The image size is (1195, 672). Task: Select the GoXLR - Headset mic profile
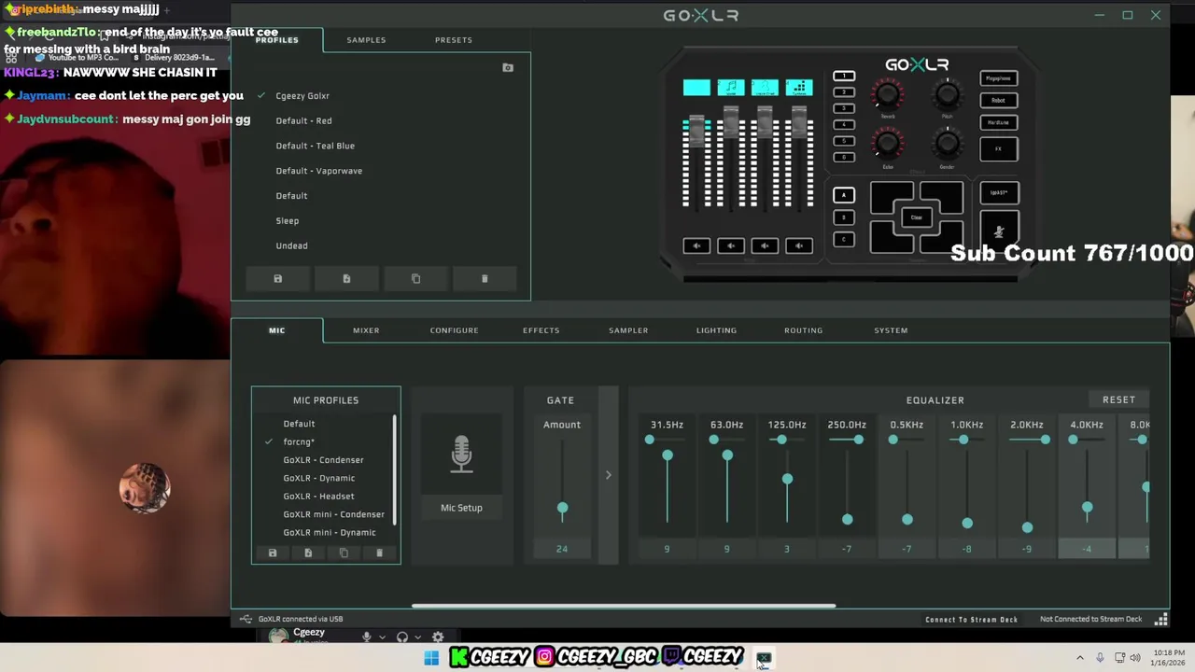click(x=318, y=497)
